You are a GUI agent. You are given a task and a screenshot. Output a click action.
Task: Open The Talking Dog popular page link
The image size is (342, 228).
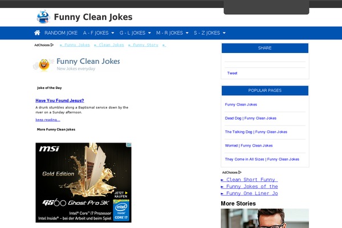(x=256, y=132)
